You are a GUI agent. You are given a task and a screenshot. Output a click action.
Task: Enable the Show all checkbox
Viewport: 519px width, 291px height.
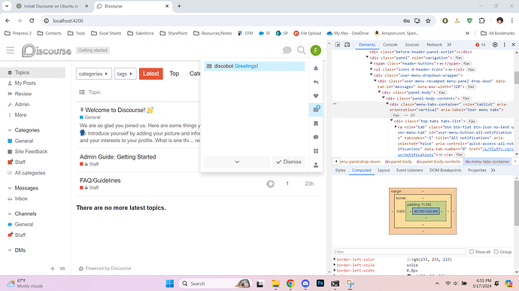472,252
